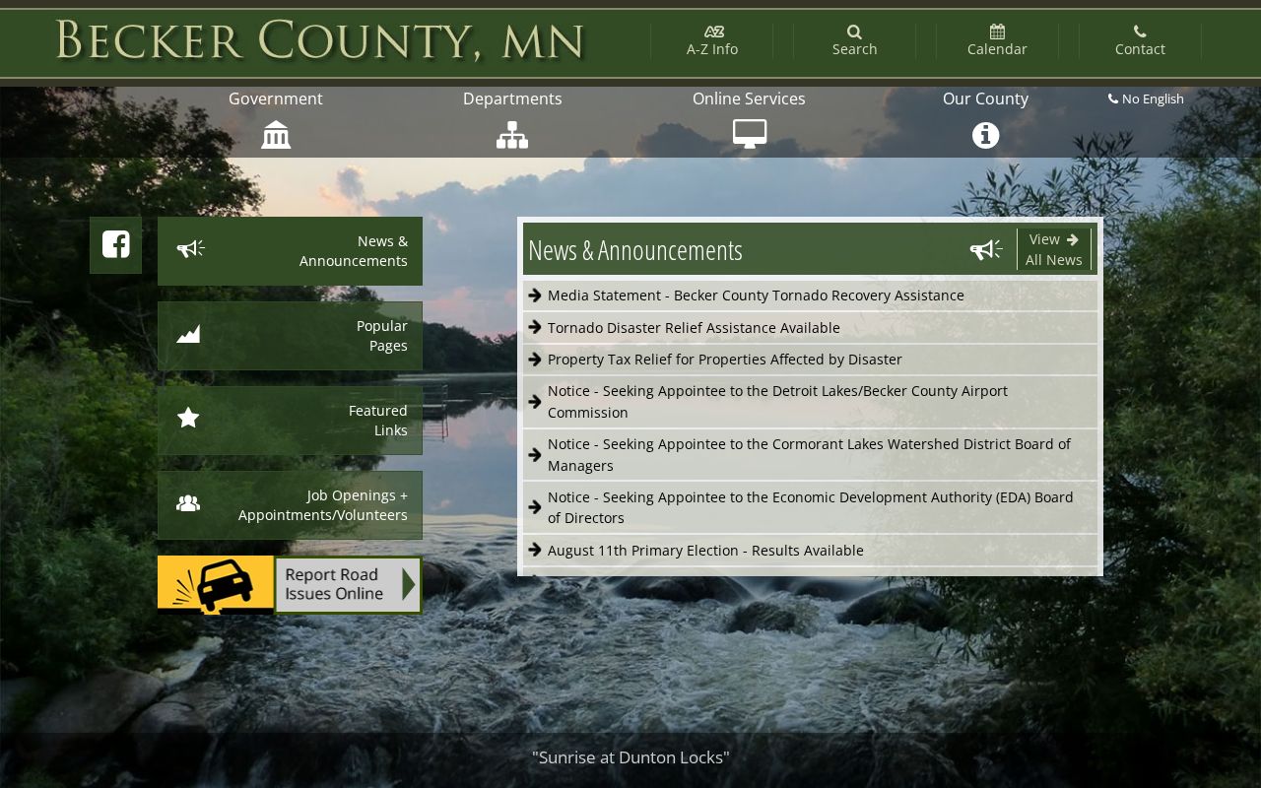Click the Contact phone icon
This screenshot has width=1261, height=788.
click(1140, 32)
